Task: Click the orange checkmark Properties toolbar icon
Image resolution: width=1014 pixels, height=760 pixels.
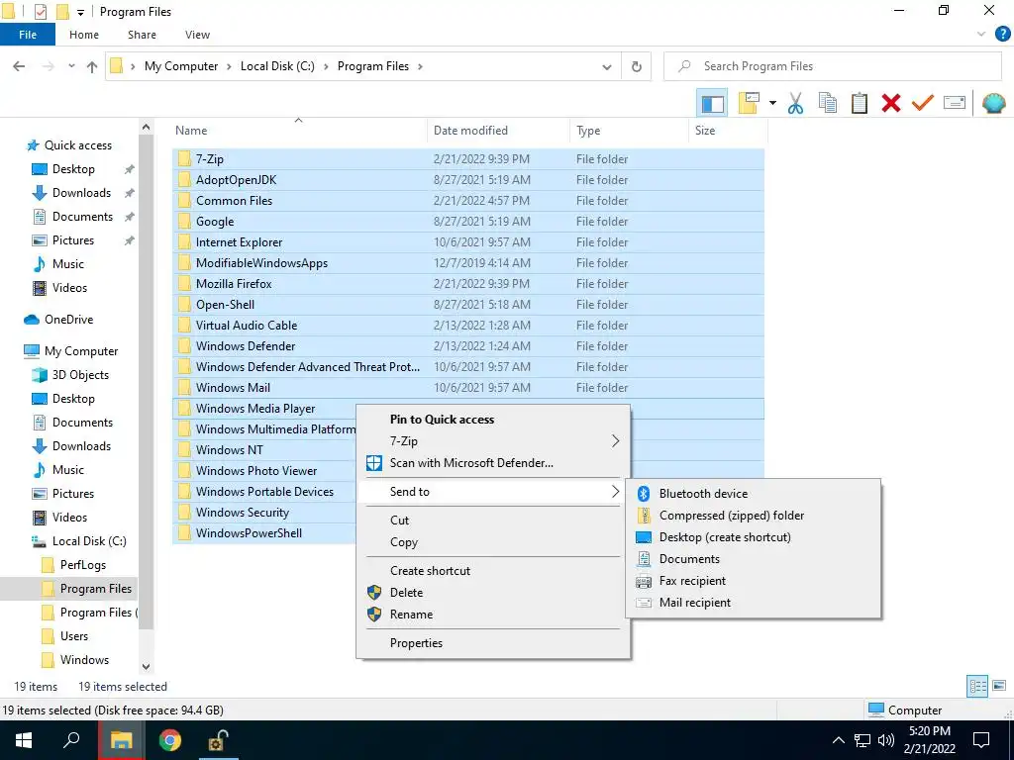Action: coord(923,103)
